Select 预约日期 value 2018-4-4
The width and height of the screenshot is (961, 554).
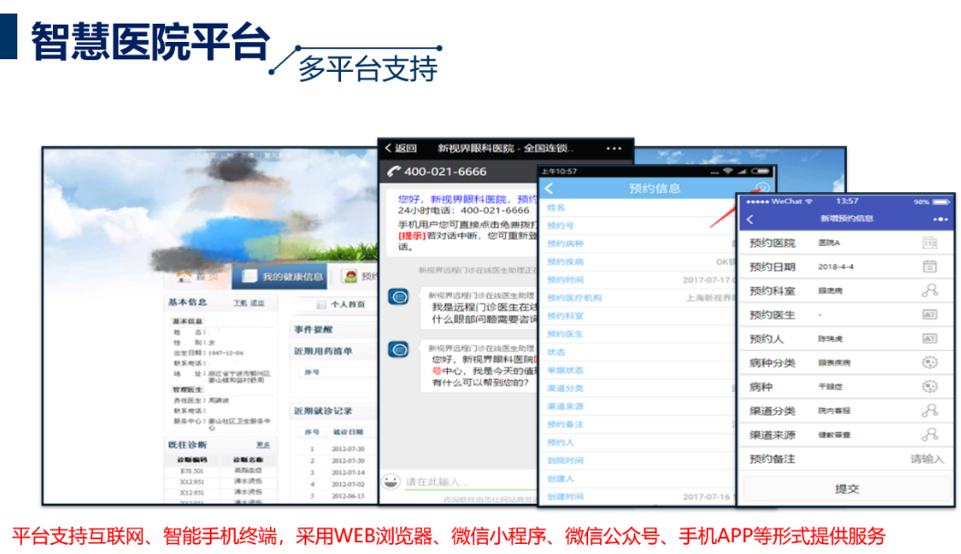tap(835, 266)
